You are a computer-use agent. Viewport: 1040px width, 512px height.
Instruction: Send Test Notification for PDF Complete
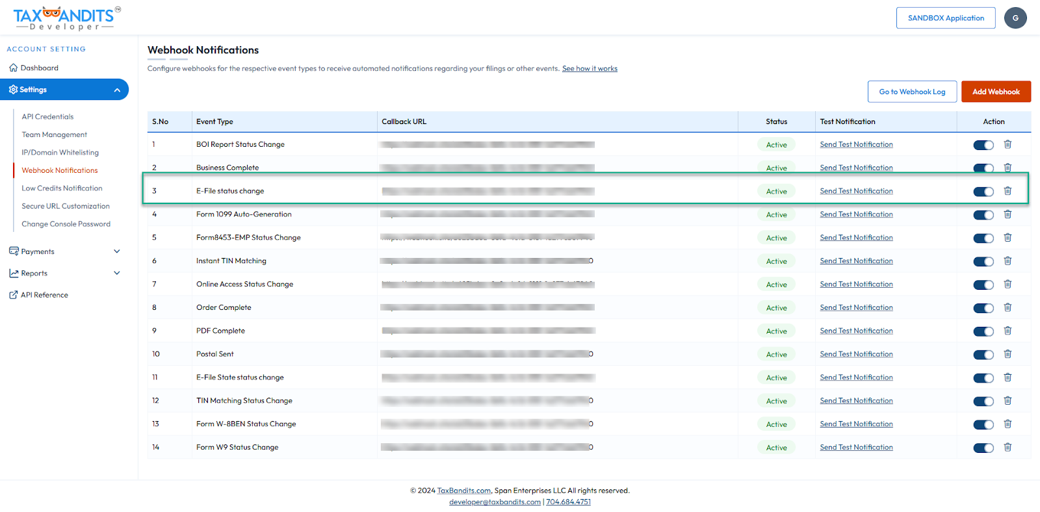(x=856, y=331)
